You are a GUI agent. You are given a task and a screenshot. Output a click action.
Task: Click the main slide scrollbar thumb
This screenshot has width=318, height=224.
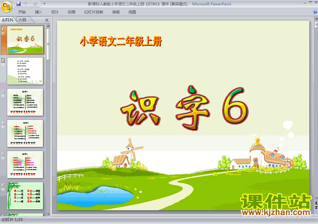(x=316, y=25)
